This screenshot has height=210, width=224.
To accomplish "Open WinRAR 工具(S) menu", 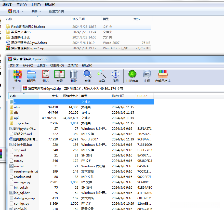I will pos(42,65).
